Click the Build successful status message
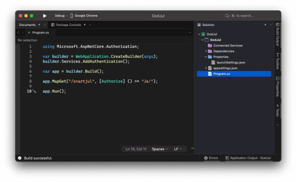Screen dimensions: 296x182 [x=38, y=158]
